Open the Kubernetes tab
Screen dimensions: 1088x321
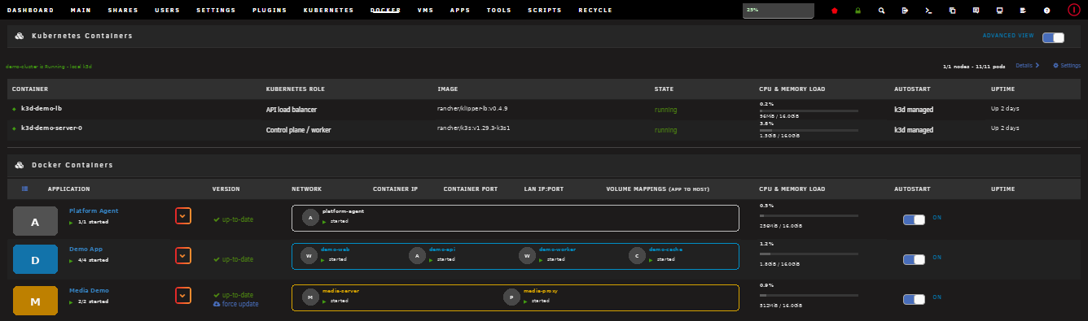328,11
